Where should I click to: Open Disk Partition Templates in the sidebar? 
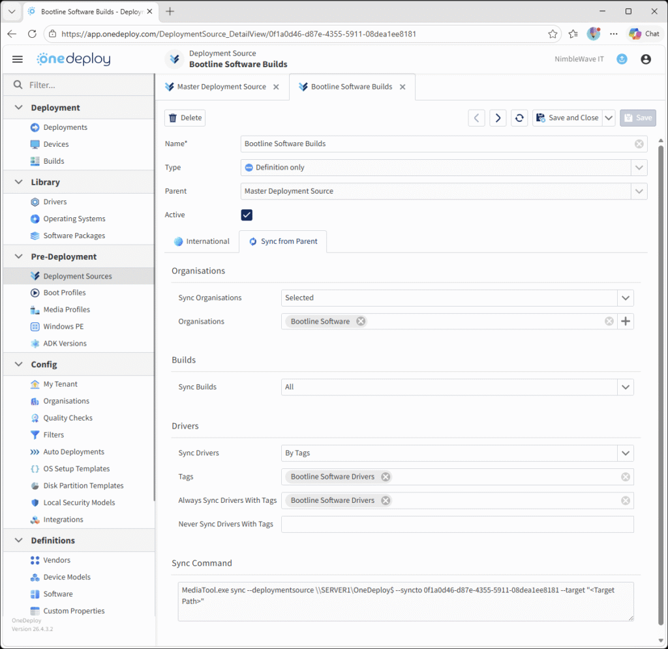coord(83,486)
